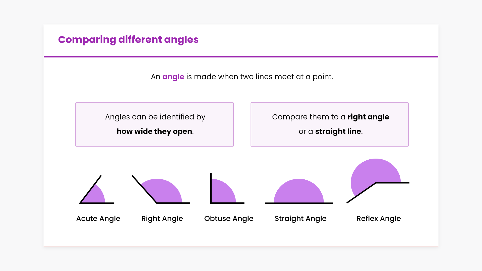The height and width of the screenshot is (271, 482).
Task: Click the bold words "right angle" in the box
Action: coord(368,117)
